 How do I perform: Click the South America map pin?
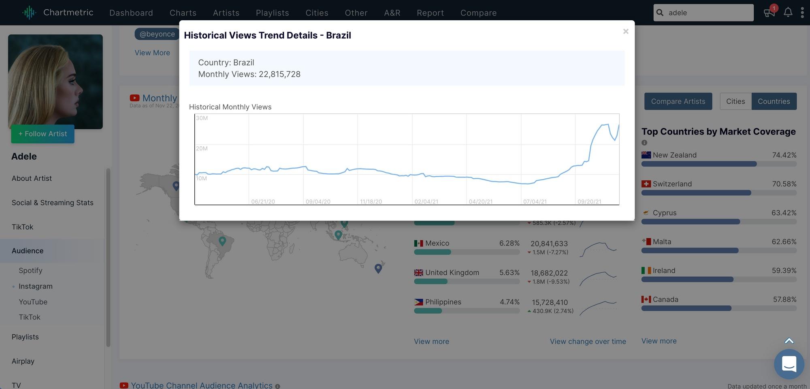222,241
